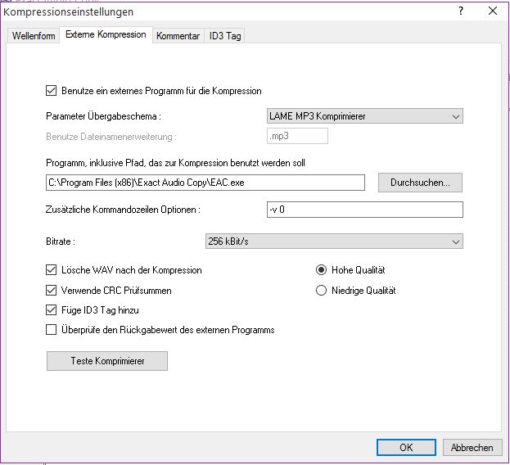Click the help question mark icon
510x465 pixels.
pyautogui.click(x=463, y=11)
